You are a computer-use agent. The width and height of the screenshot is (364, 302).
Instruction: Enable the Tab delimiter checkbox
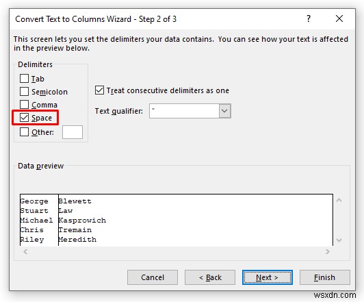(24, 79)
